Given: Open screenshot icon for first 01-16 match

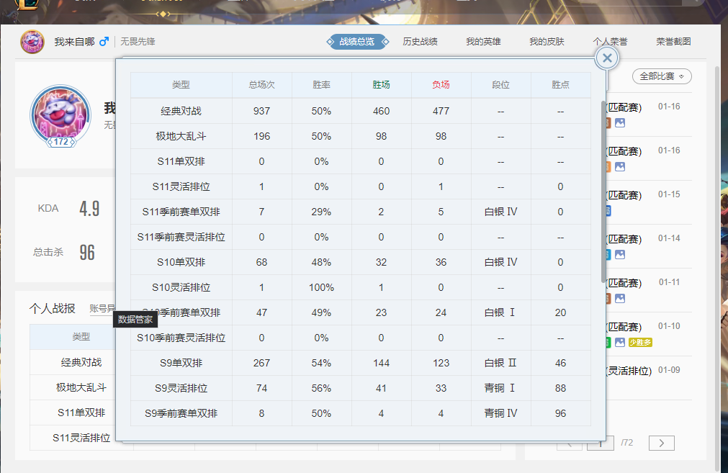Looking at the screenshot, I should tap(620, 123).
